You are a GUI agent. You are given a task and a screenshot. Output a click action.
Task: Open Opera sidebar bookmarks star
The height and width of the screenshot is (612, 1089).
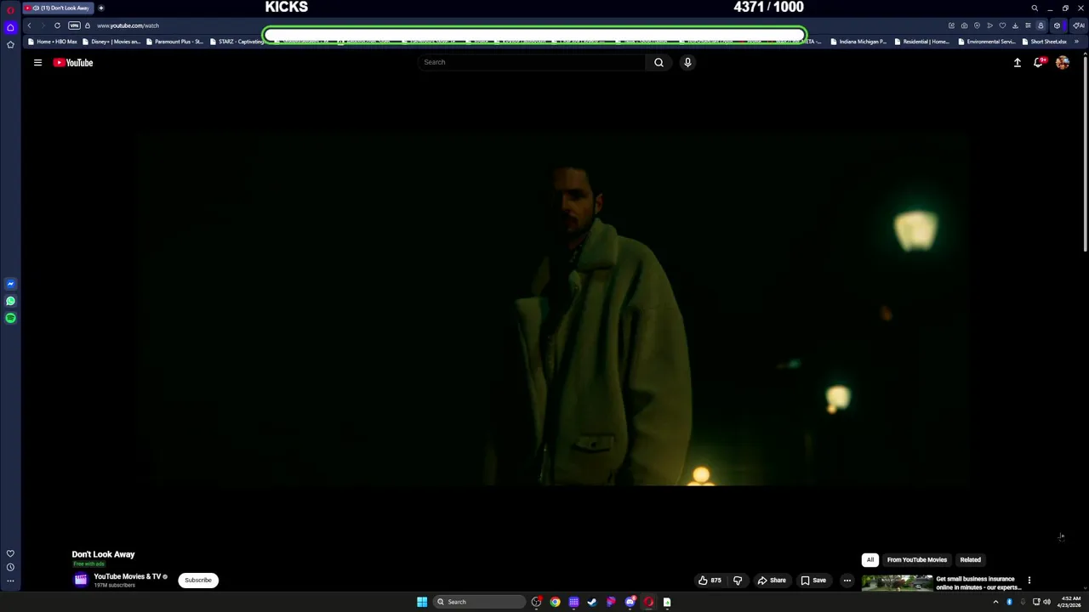[10, 44]
